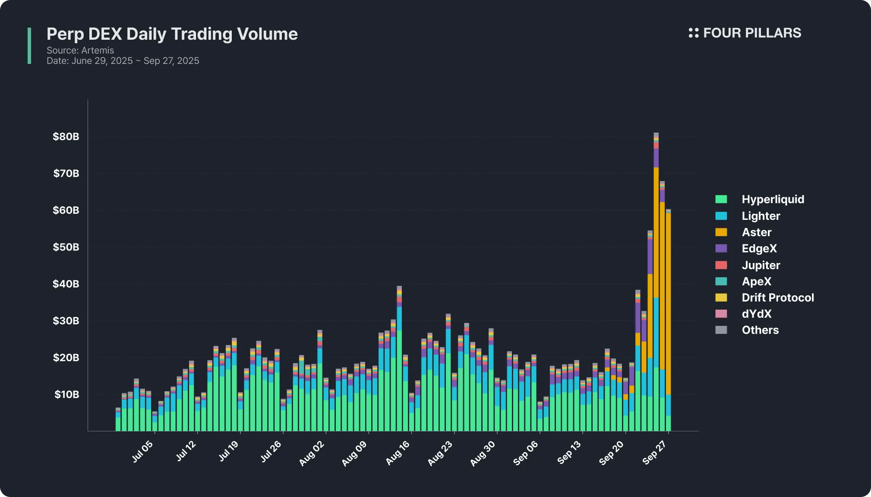Click the Others gray legend swatch
This screenshot has width=871, height=497.
click(721, 330)
